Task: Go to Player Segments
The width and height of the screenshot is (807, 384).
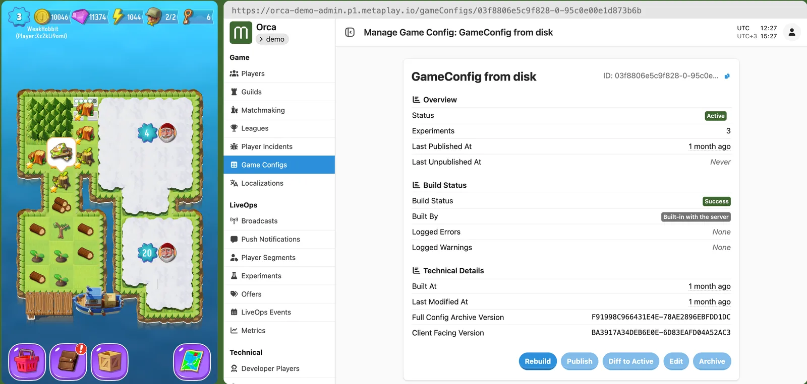Action: [279, 258]
